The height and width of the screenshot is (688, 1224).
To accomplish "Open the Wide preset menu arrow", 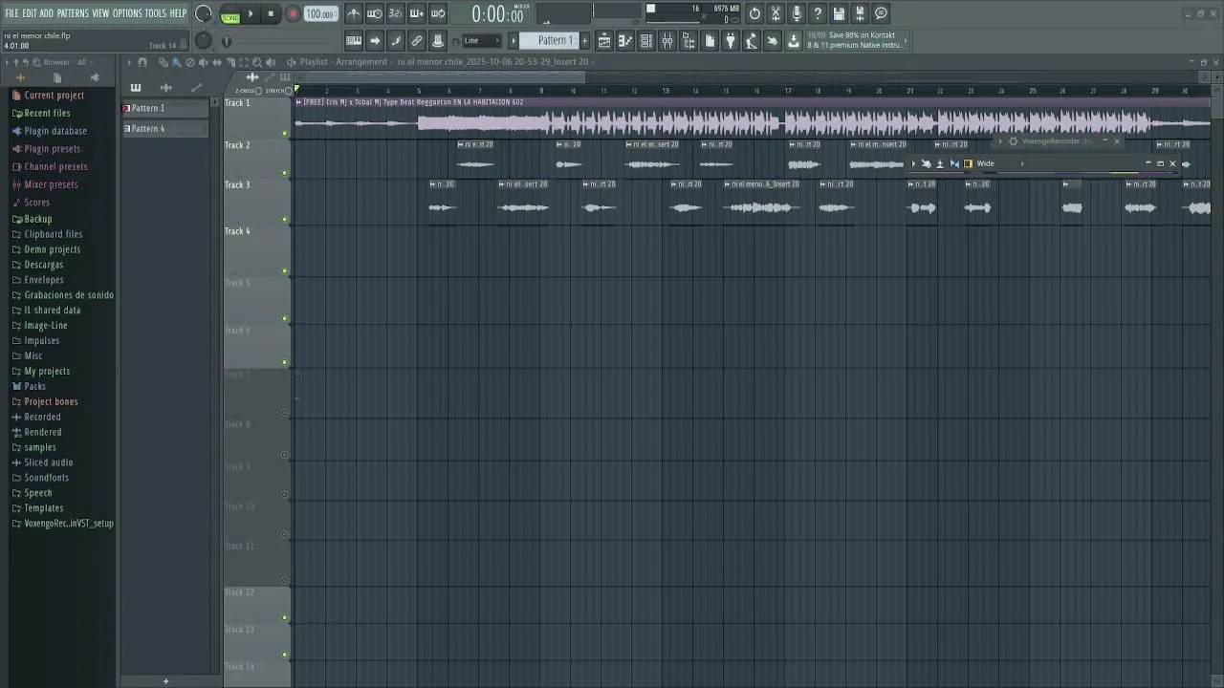I will click(1022, 163).
